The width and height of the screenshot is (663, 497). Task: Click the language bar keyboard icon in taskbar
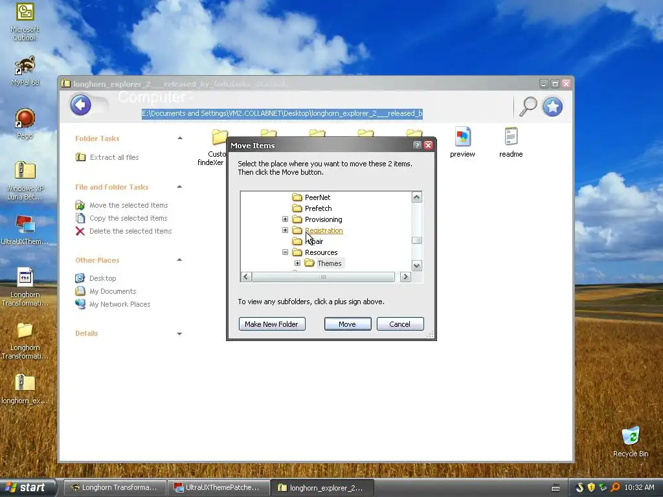click(556, 488)
